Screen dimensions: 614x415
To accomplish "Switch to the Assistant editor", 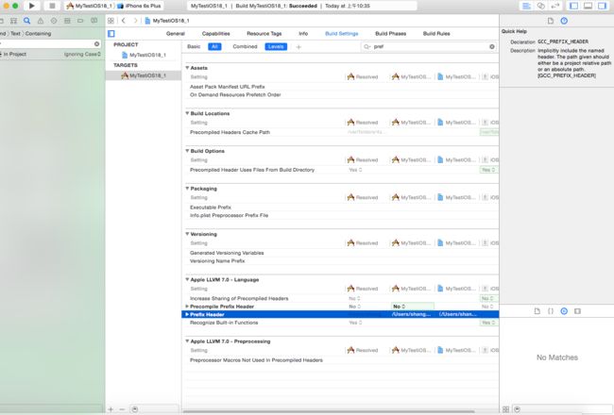I will click(x=540, y=6).
